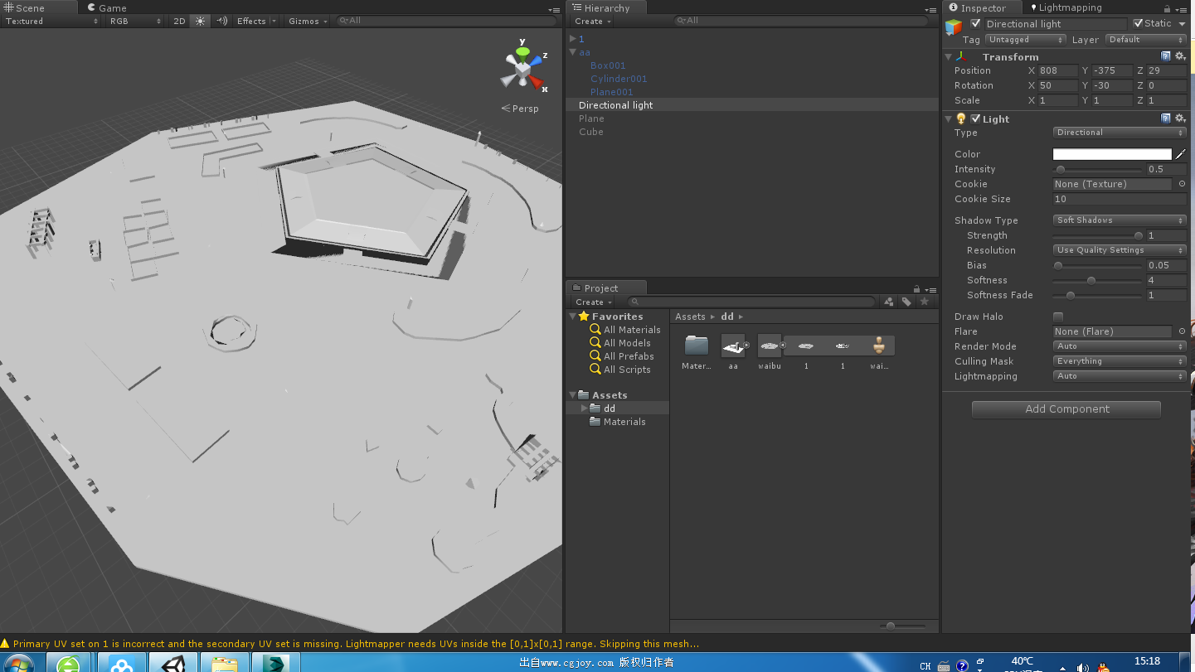Click the orientation gizmo blue Z axis

(x=537, y=59)
